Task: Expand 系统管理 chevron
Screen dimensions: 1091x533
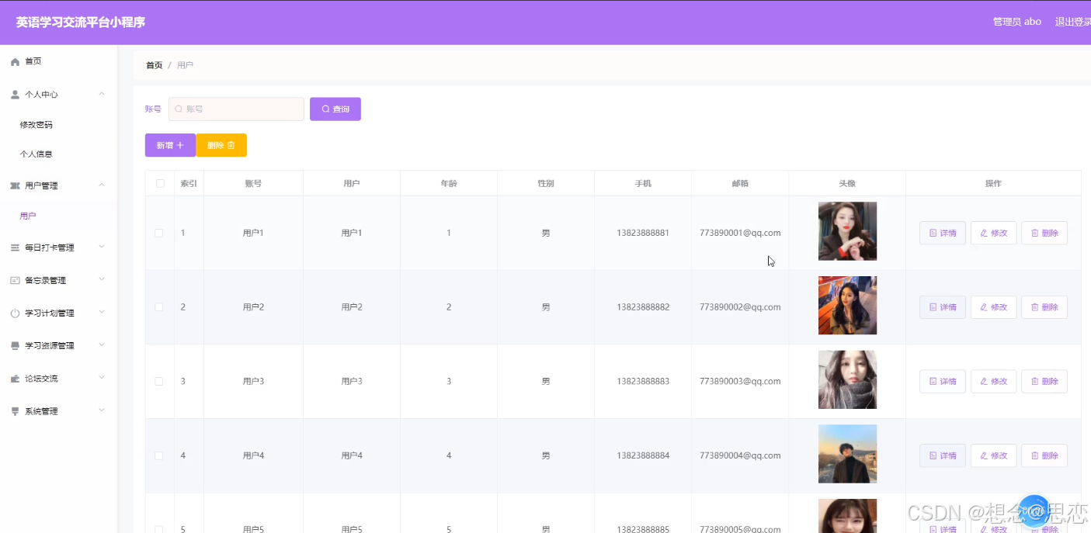Action: (102, 410)
